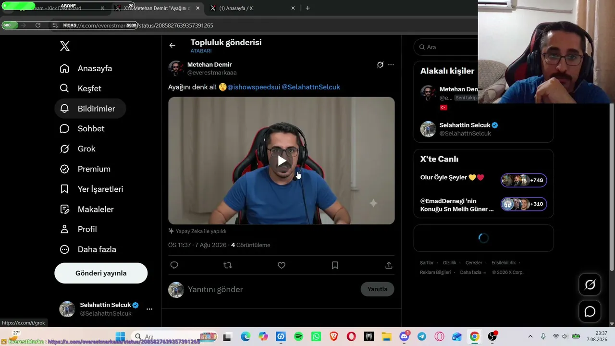
Task: Like the post with the heart icon
Action: click(x=282, y=265)
